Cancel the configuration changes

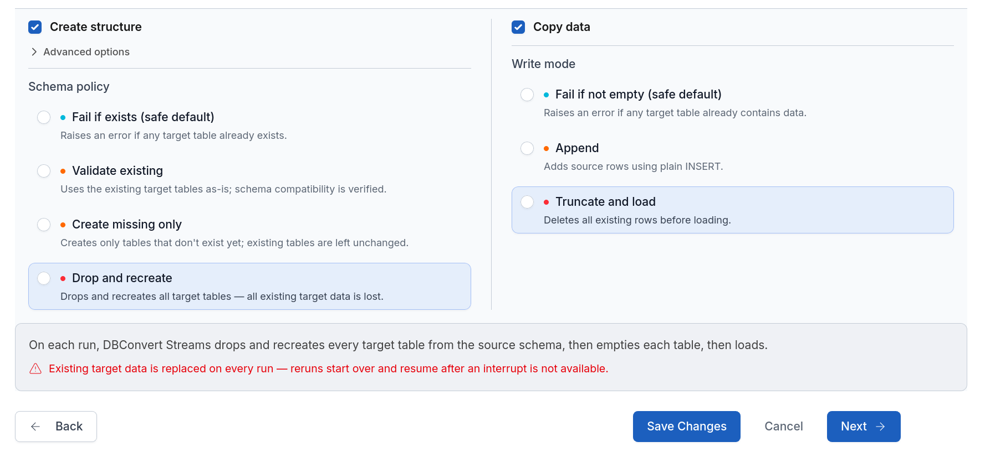pyautogui.click(x=783, y=427)
